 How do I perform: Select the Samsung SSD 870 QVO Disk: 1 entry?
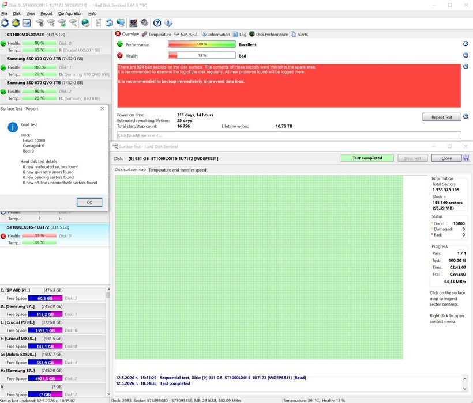pos(55,66)
